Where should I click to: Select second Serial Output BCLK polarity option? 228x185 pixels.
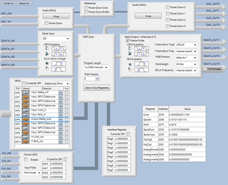pos(130,70)
